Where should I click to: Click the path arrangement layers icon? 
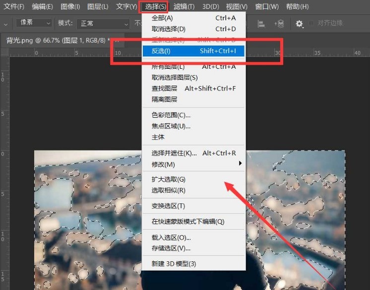(279, 24)
